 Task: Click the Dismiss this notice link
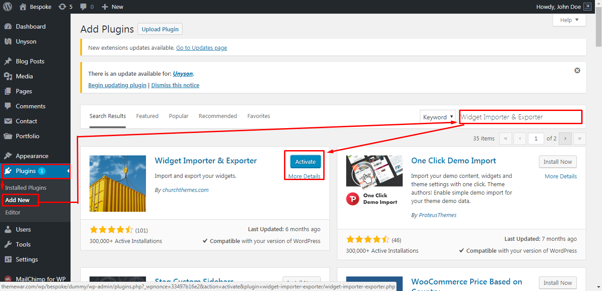click(175, 85)
